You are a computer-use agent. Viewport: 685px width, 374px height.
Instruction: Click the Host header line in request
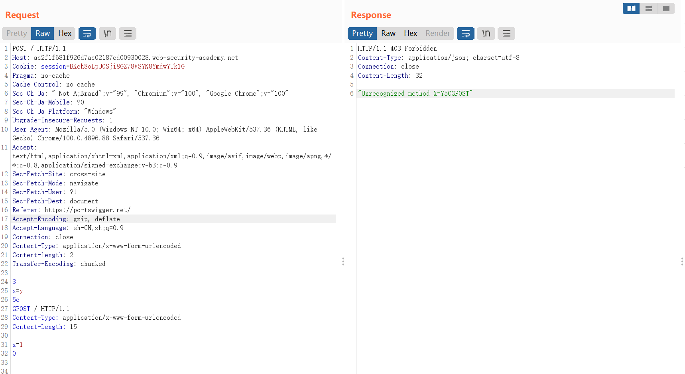(125, 58)
